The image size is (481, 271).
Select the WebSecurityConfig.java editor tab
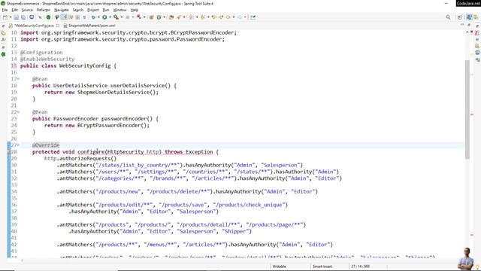pos(34,26)
